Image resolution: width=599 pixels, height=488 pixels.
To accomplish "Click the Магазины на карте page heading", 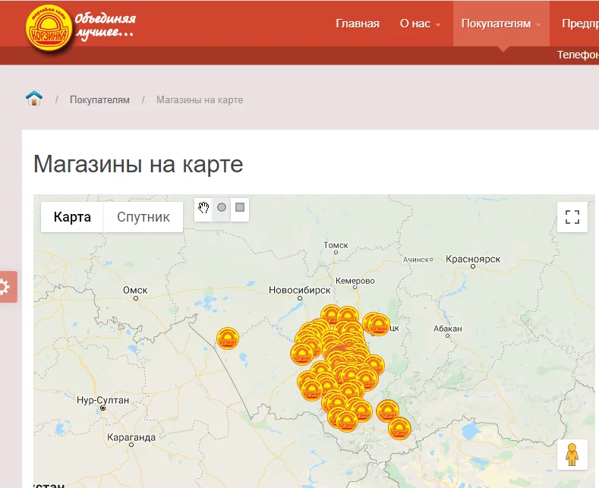I will (138, 164).
